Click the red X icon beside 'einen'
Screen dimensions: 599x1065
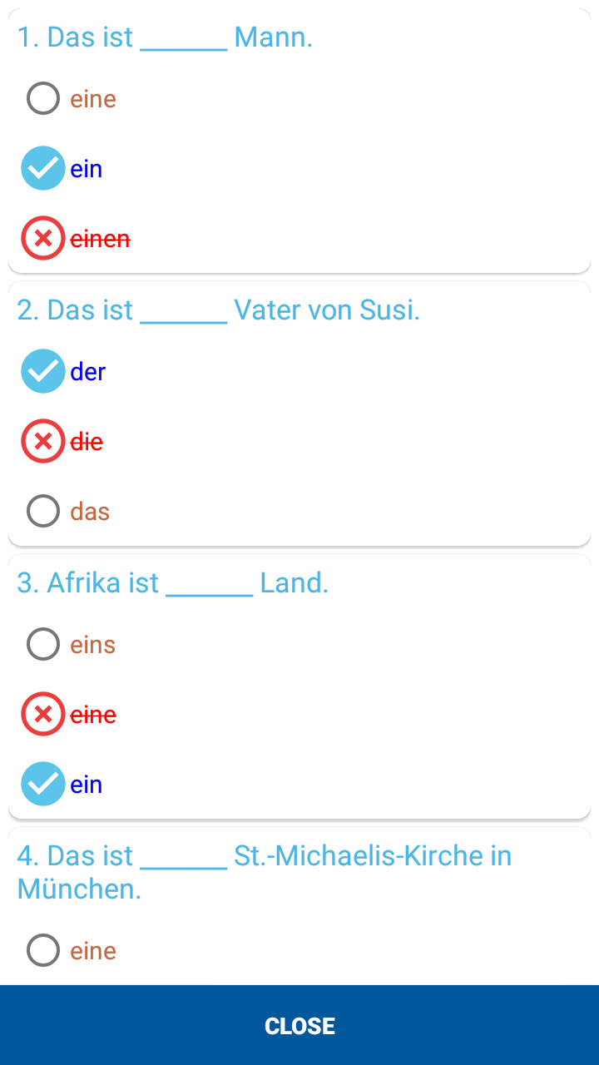(43, 238)
